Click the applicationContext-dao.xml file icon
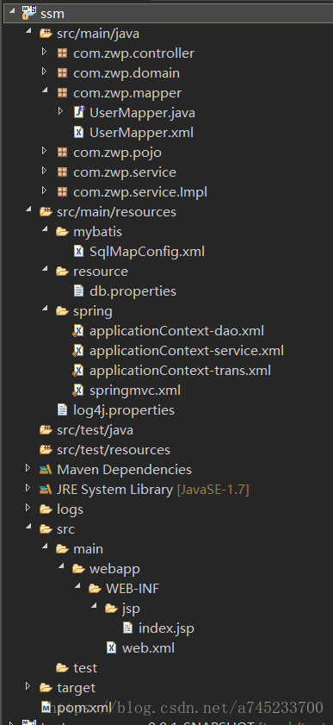Screen dimensions: 333x725 tap(78, 331)
